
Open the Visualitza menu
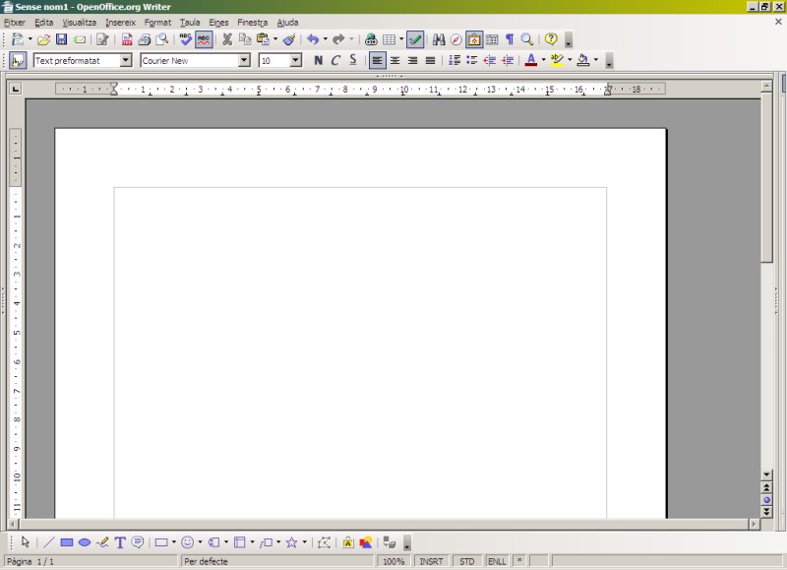80,23
